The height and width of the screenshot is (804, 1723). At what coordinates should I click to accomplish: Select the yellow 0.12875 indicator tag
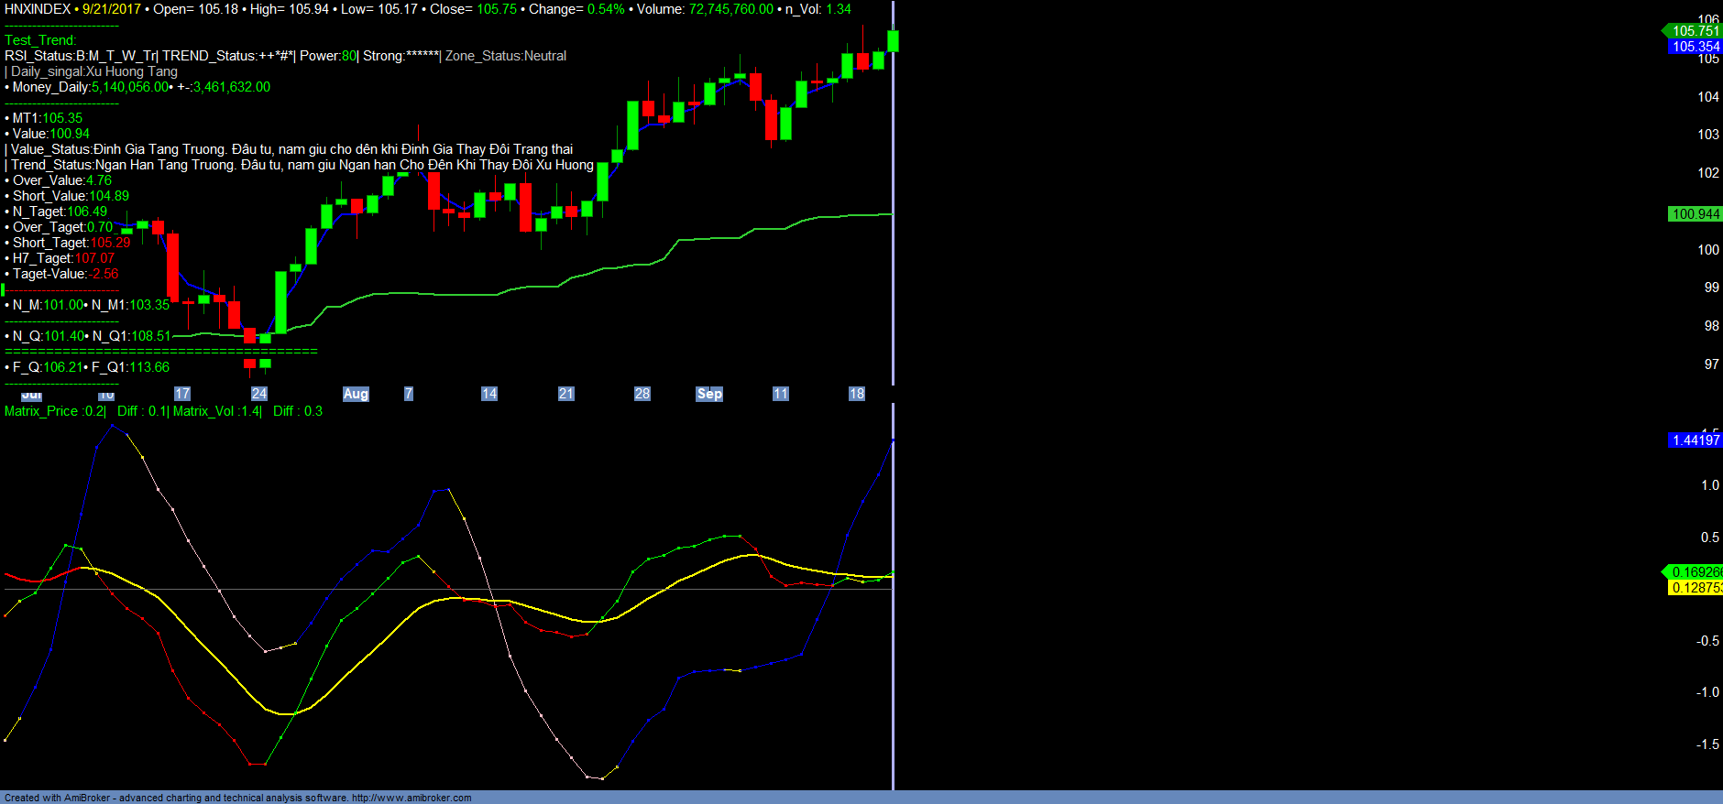click(x=1695, y=588)
